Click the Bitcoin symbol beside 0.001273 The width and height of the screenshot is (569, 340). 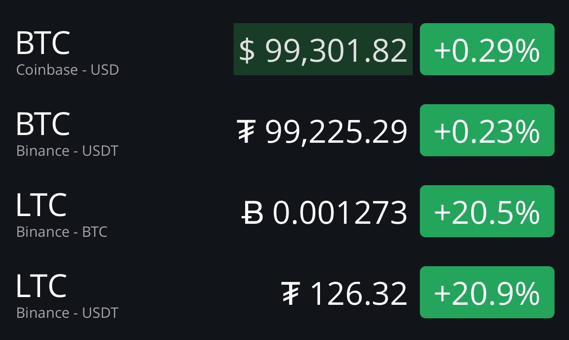(x=252, y=213)
